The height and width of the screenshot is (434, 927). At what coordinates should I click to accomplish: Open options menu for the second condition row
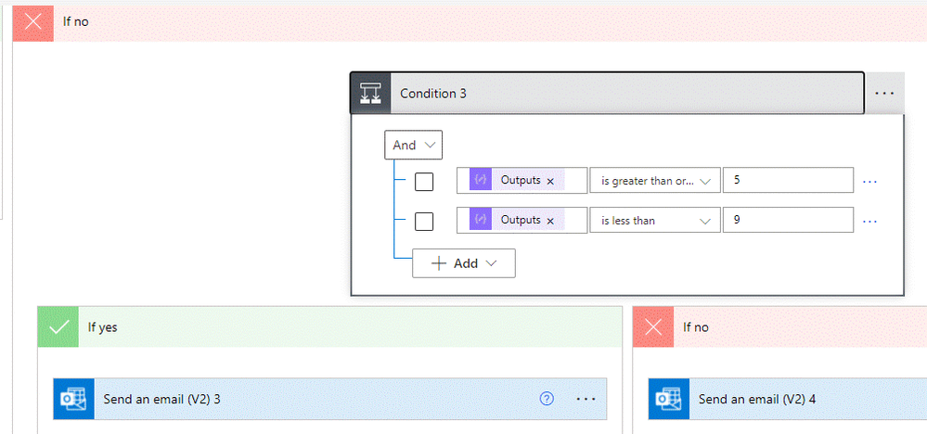[x=869, y=221]
